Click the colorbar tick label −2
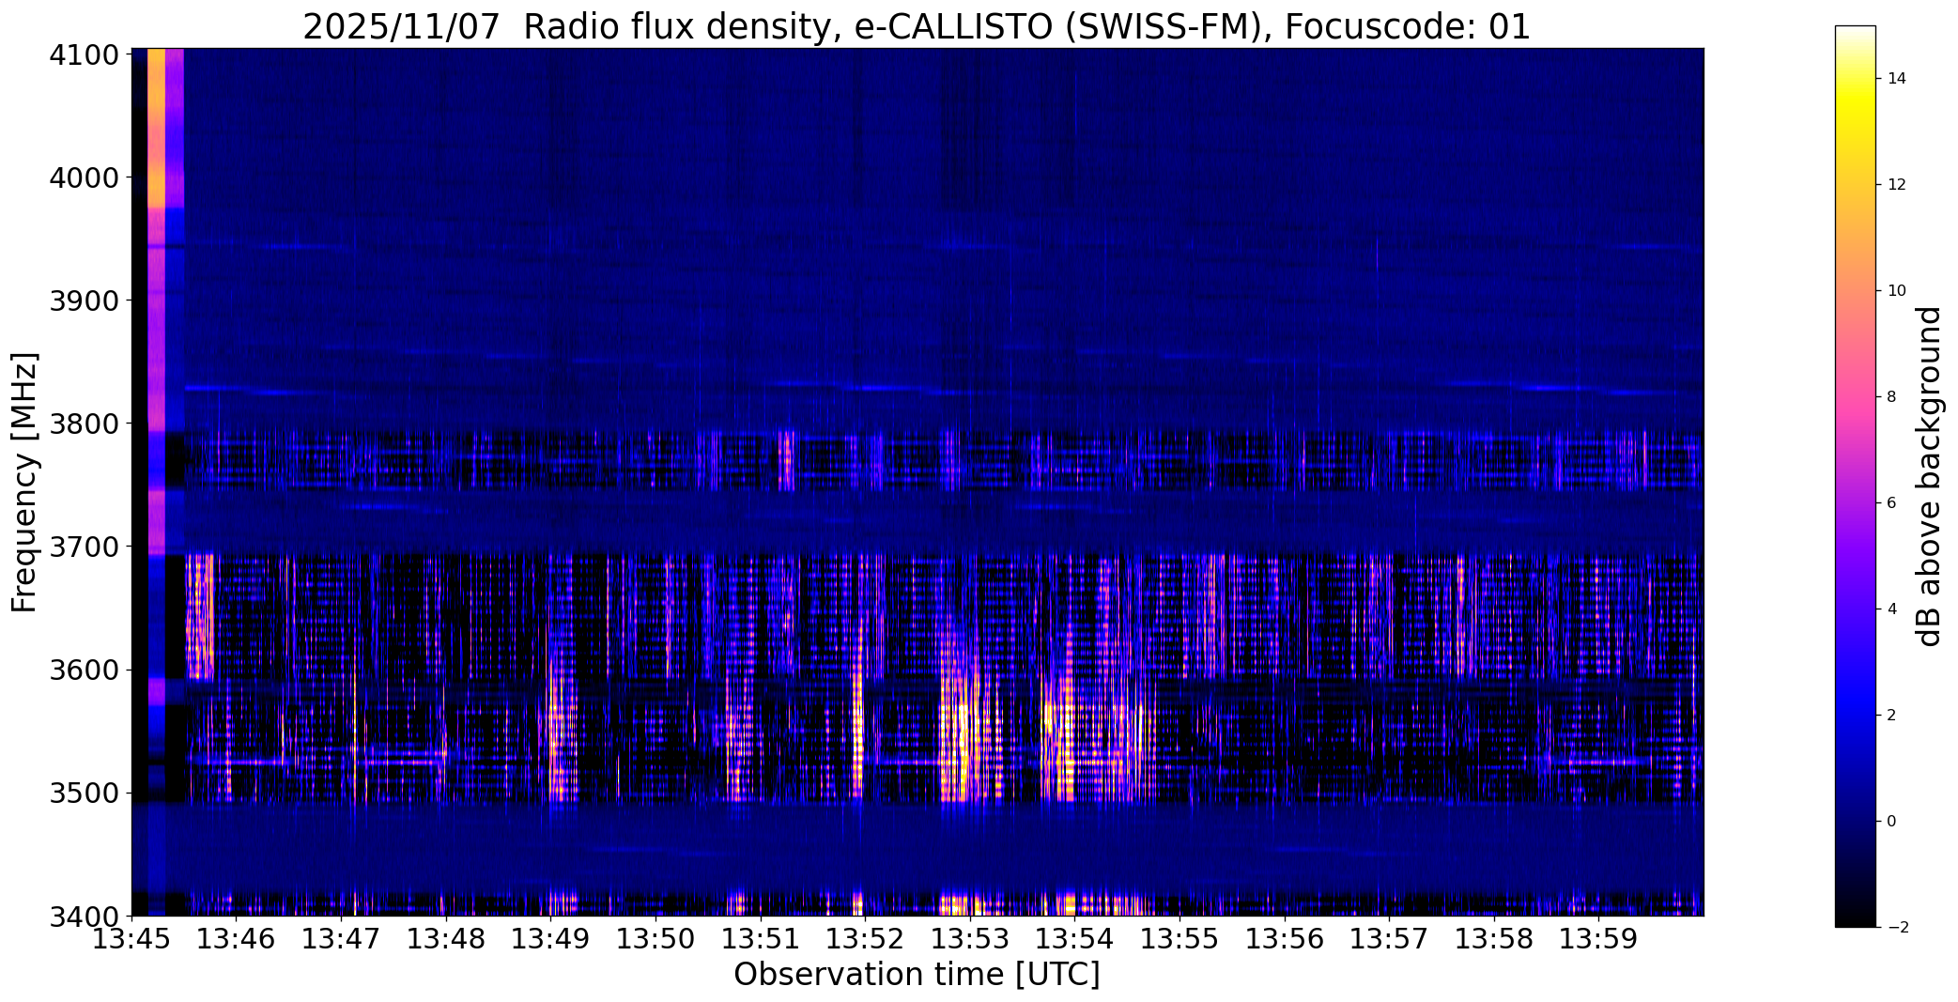This screenshot has height=1002, width=1958. [1897, 928]
